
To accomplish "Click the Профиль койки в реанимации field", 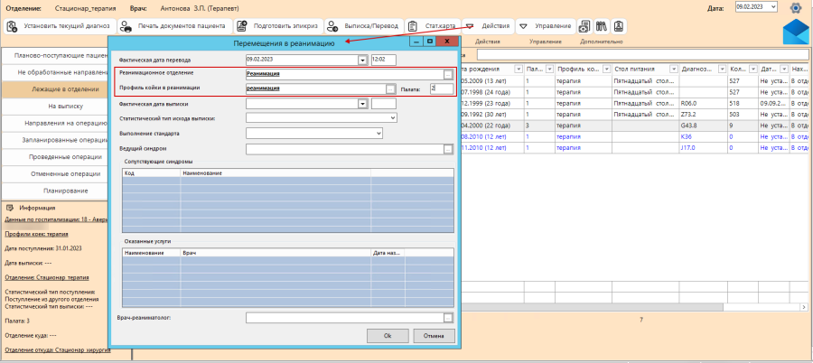I will pos(316,89).
